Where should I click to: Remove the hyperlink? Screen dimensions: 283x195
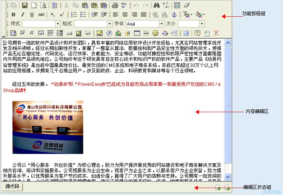click(165, 14)
